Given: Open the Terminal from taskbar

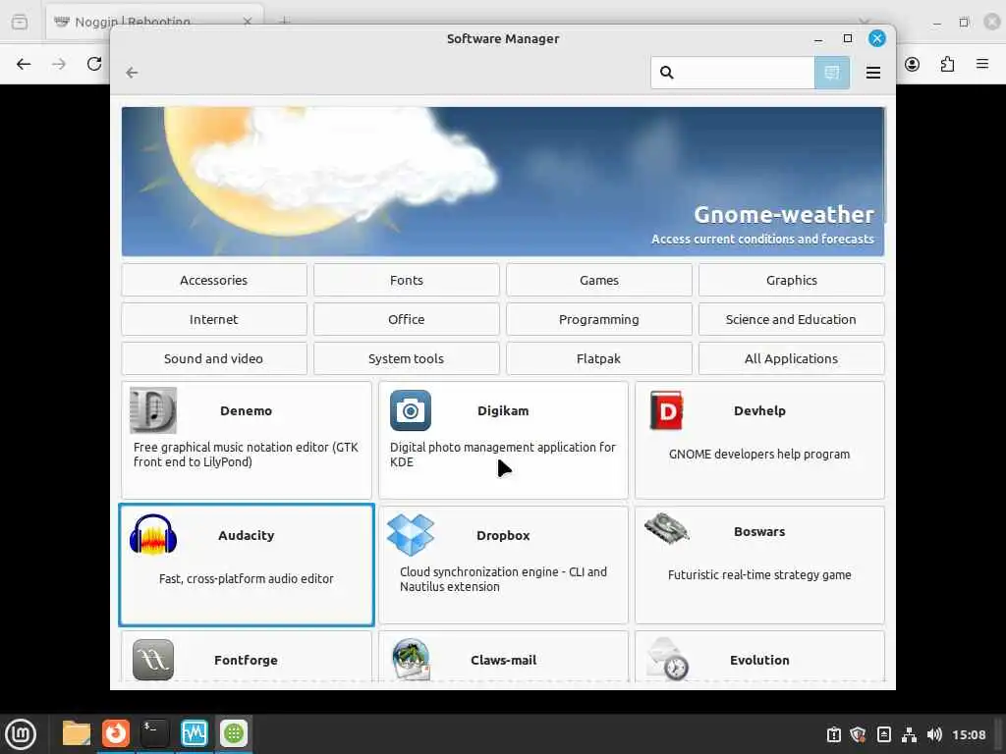Looking at the screenshot, I should point(154,733).
